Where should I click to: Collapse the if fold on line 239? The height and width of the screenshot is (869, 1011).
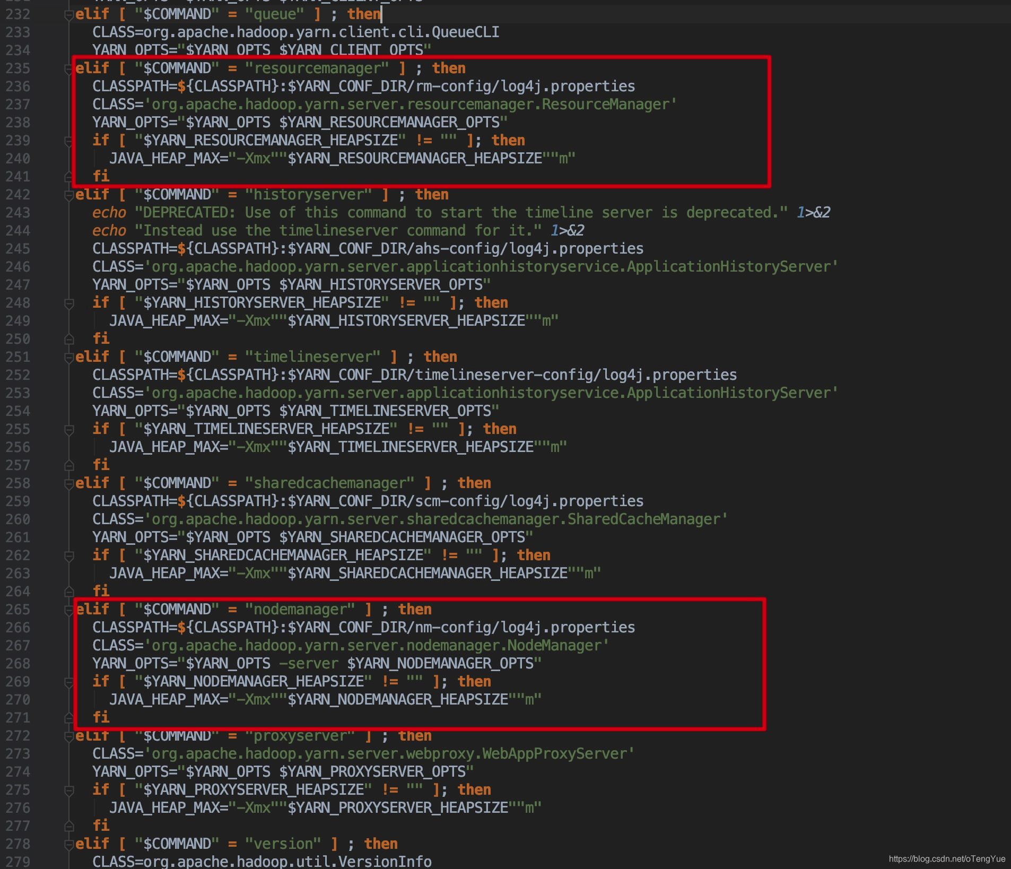[x=69, y=141]
